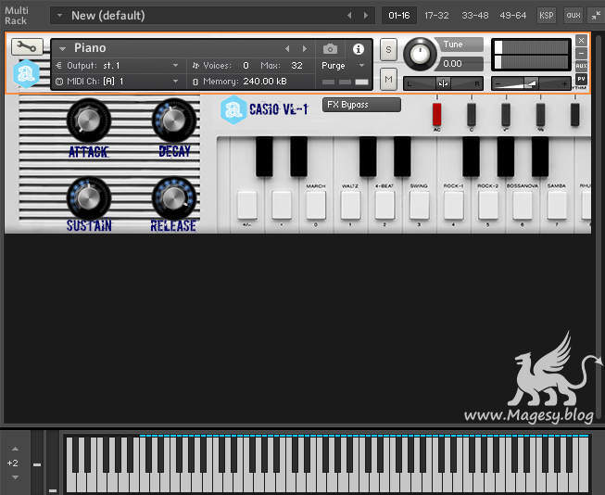Click the rack vertical scrollbar
605x495 pixels.
pyautogui.click(x=599, y=226)
